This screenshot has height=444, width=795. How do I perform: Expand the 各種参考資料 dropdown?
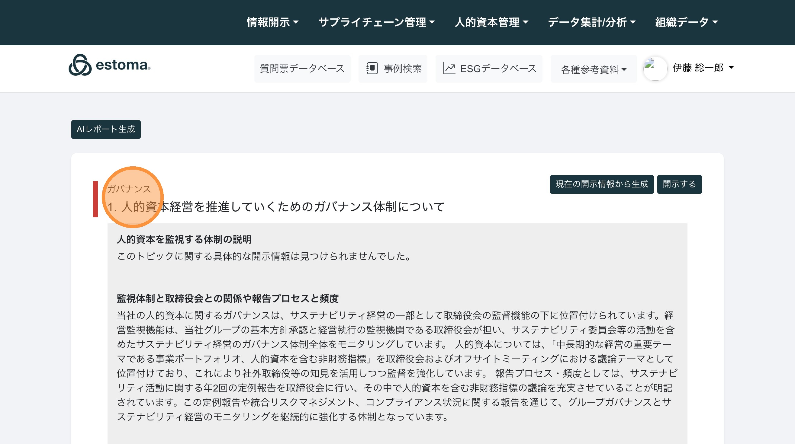(594, 69)
